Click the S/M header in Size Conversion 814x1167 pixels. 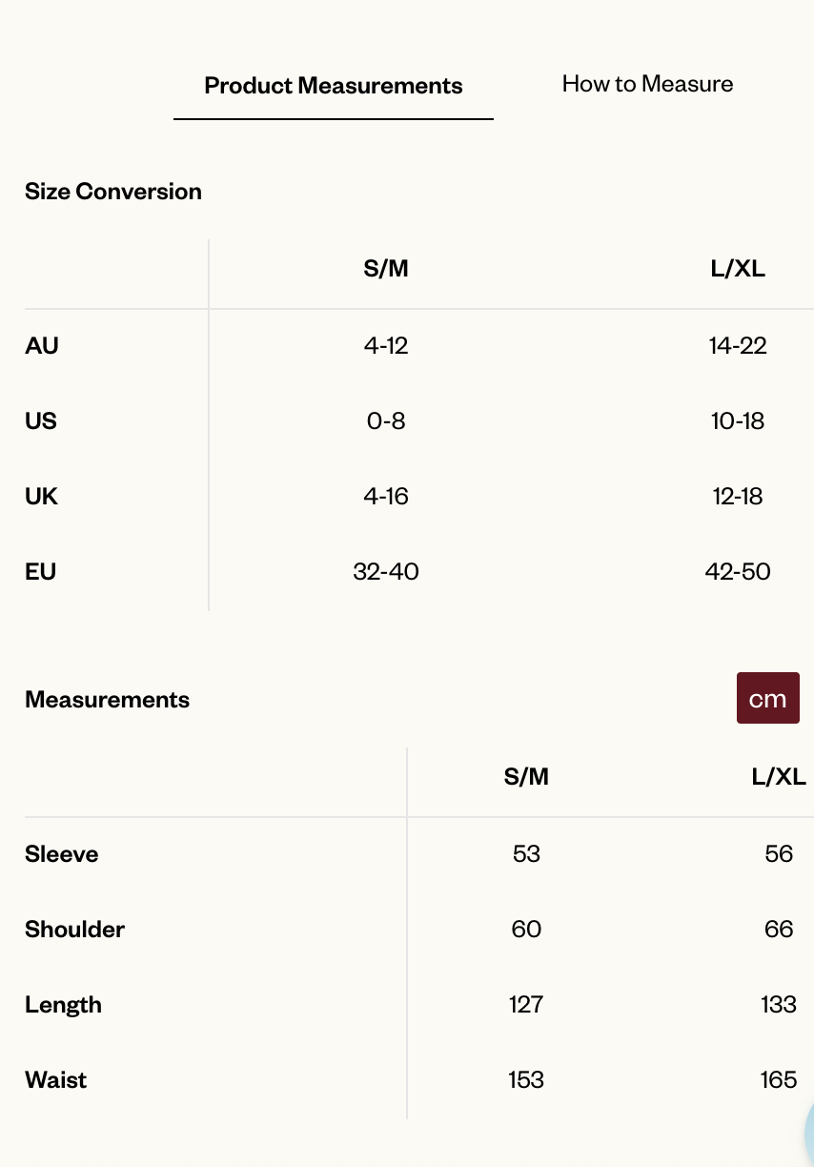pyautogui.click(x=386, y=269)
